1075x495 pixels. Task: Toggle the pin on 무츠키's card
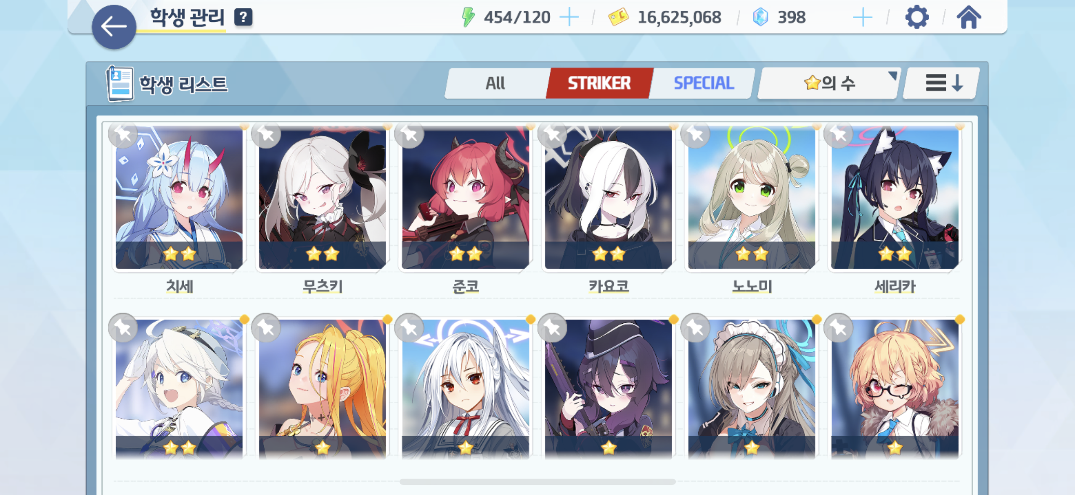pyautogui.click(x=266, y=134)
